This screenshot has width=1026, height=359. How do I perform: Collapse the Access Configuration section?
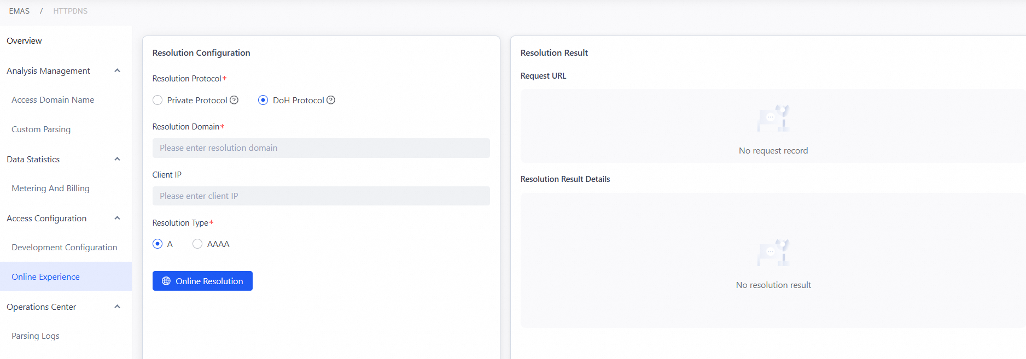click(117, 218)
